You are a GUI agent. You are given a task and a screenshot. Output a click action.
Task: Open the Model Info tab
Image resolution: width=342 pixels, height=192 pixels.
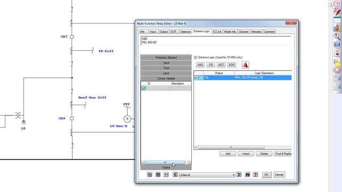[230, 31]
